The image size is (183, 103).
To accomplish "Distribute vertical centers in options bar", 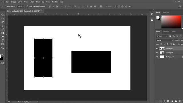I will point(79,7).
